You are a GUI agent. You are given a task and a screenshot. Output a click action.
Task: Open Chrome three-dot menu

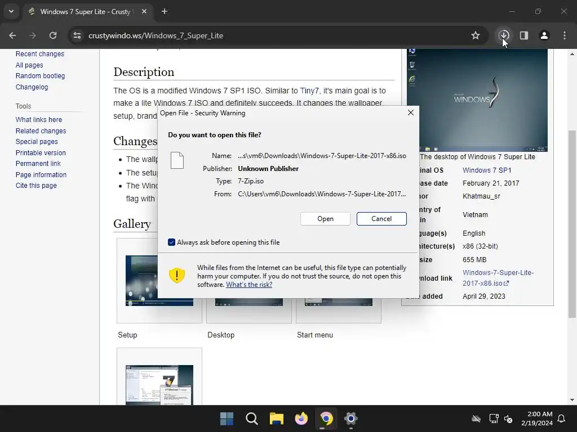(565, 35)
